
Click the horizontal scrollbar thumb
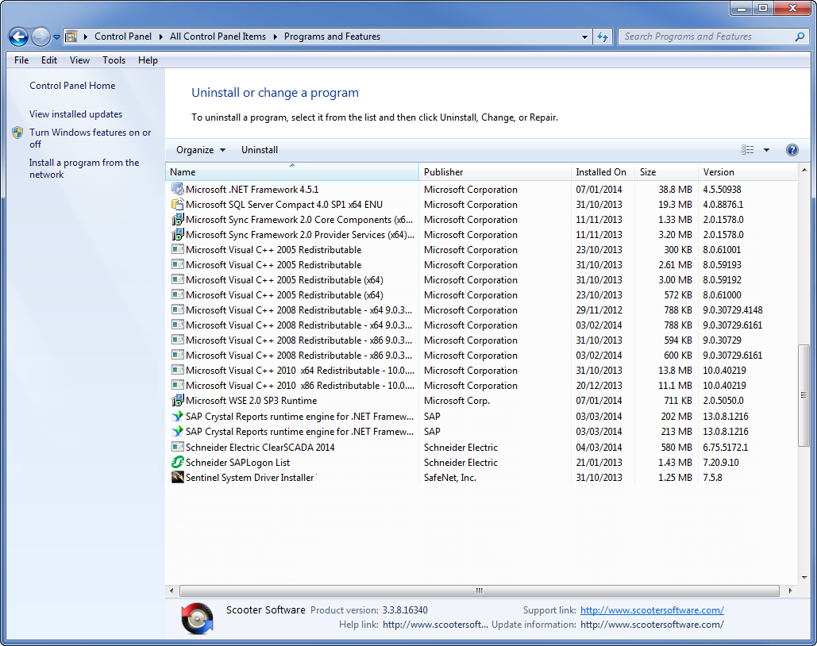click(480, 590)
